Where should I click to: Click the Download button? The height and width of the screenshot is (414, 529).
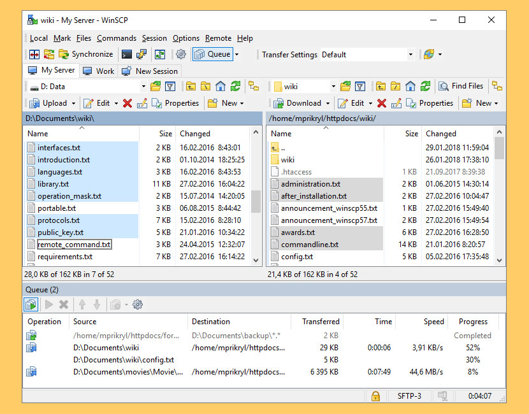pos(301,103)
